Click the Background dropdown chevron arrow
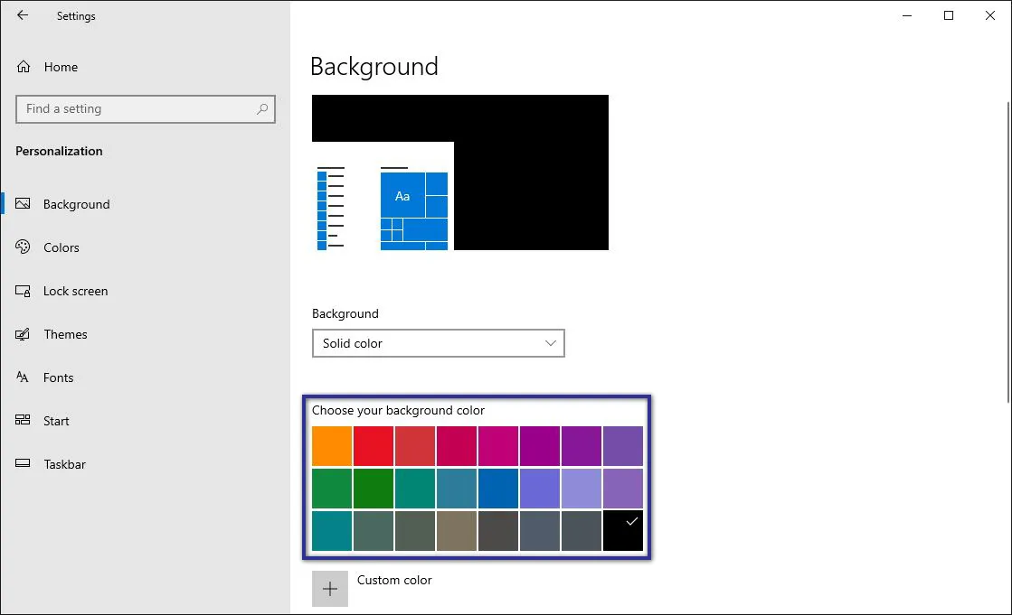Image resolution: width=1012 pixels, height=615 pixels. click(x=550, y=343)
